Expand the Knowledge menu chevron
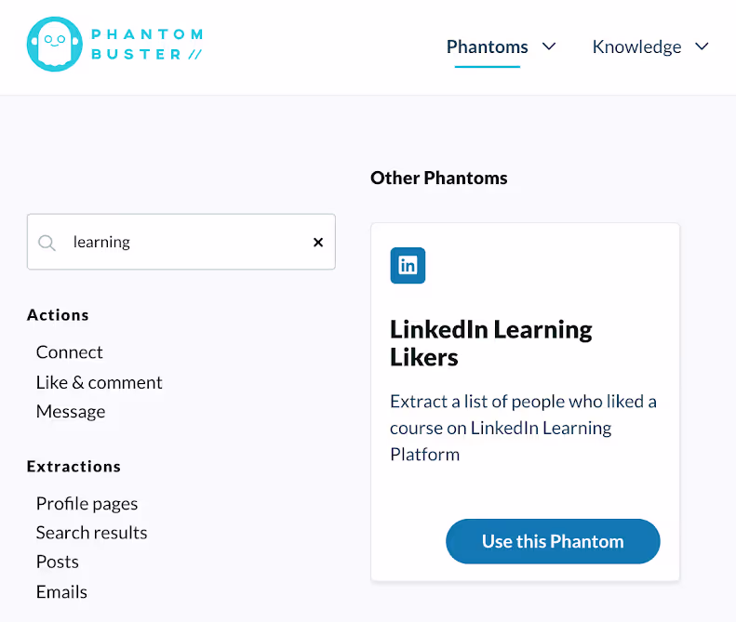Image resolution: width=736 pixels, height=622 pixels. (x=702, y=46)
